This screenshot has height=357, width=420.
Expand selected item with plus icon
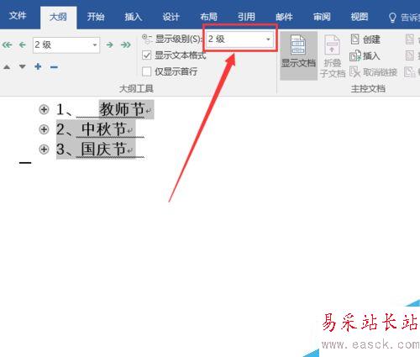click(38, 66)
